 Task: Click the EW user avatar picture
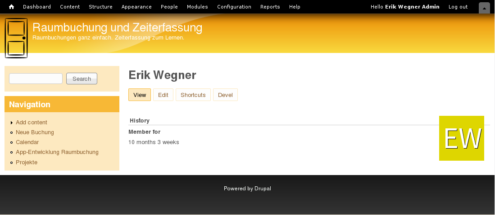point(461,138)
